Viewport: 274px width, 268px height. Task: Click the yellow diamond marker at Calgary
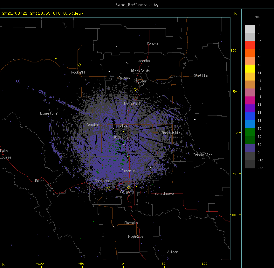[x=129, y=187]
